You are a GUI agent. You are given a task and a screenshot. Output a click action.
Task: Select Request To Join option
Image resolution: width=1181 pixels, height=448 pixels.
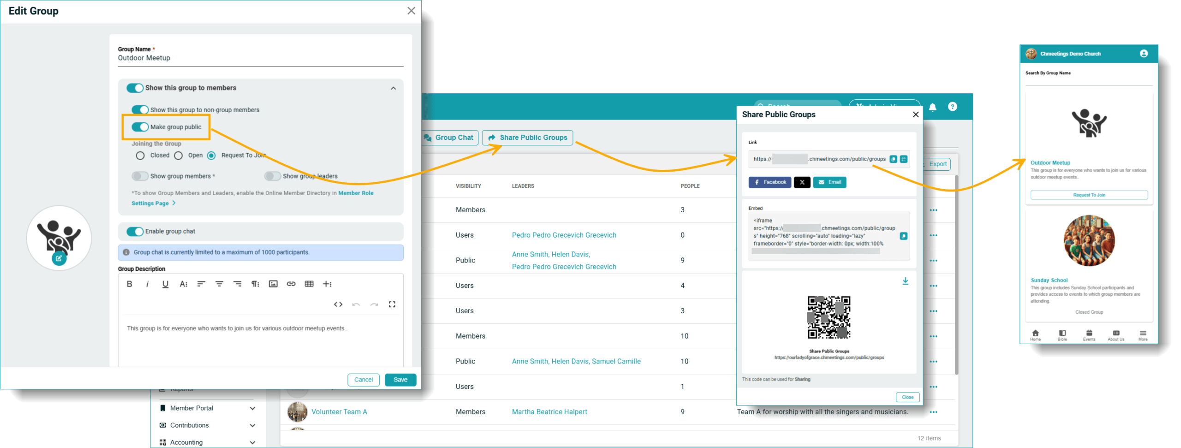(x=211, y=155)
